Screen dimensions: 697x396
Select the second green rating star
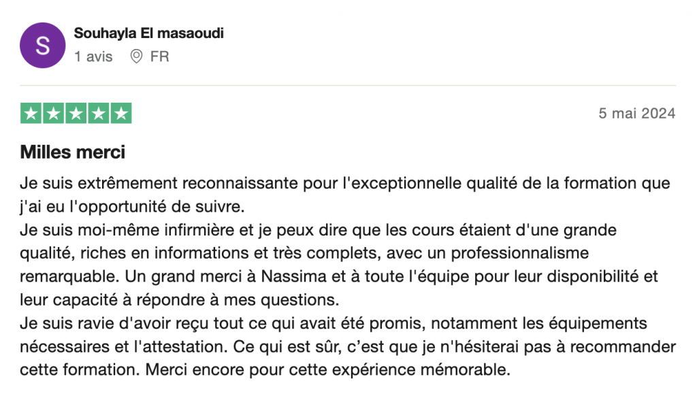pyautogui.click(x=54, y=114)
